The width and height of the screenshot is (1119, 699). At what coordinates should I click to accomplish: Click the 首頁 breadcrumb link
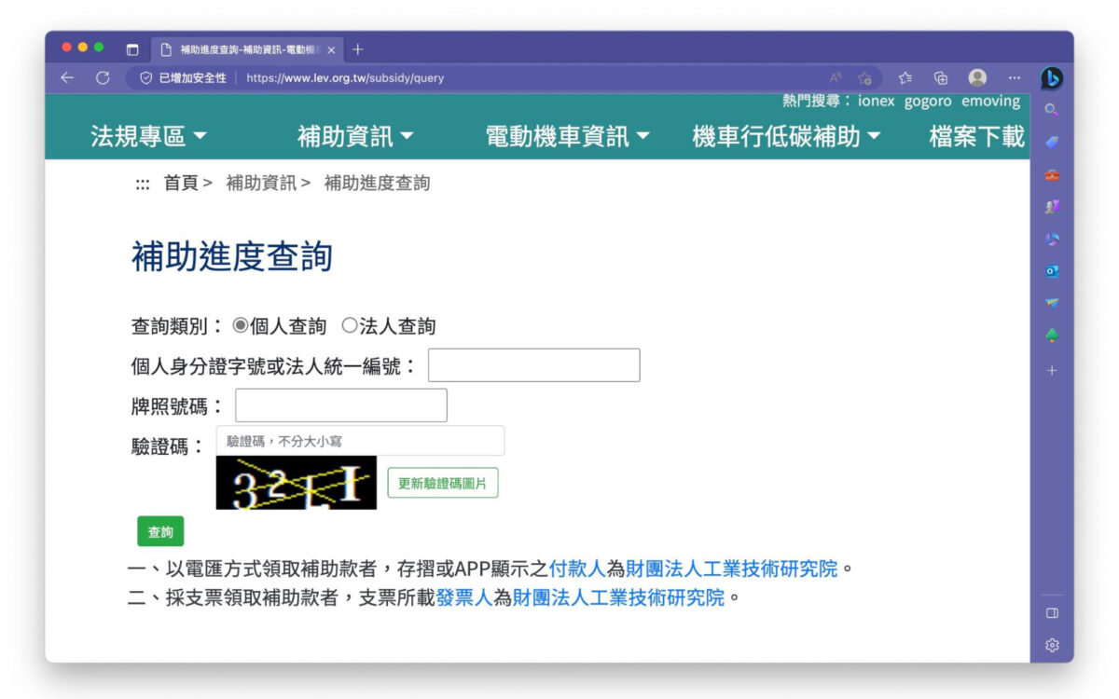pyautogui.click(x=181, y=184)
